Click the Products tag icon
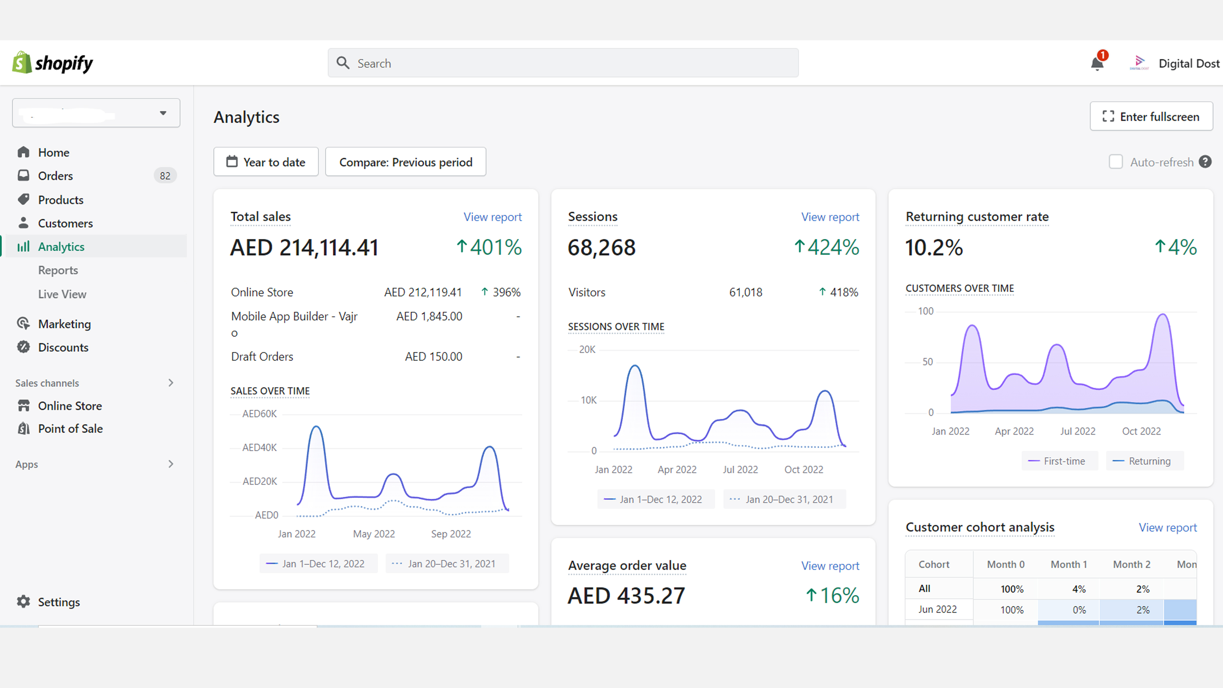Image resolution: width=1223 pixels, height=688 pixels. click(x=23, y=199)
